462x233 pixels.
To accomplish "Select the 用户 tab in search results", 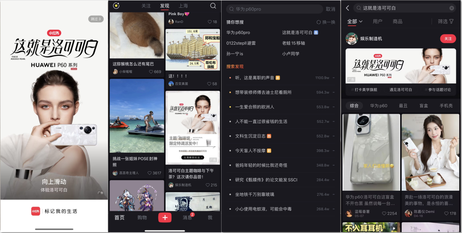I will [x=377, y=21].
